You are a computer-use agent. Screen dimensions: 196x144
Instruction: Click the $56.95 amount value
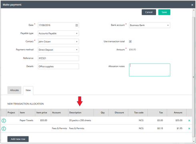point(132,50)
